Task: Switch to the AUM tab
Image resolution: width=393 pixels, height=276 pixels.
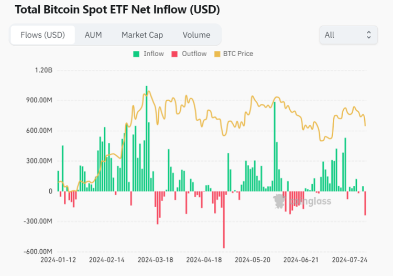Action: pyautogui.click(x=93, y=35)
